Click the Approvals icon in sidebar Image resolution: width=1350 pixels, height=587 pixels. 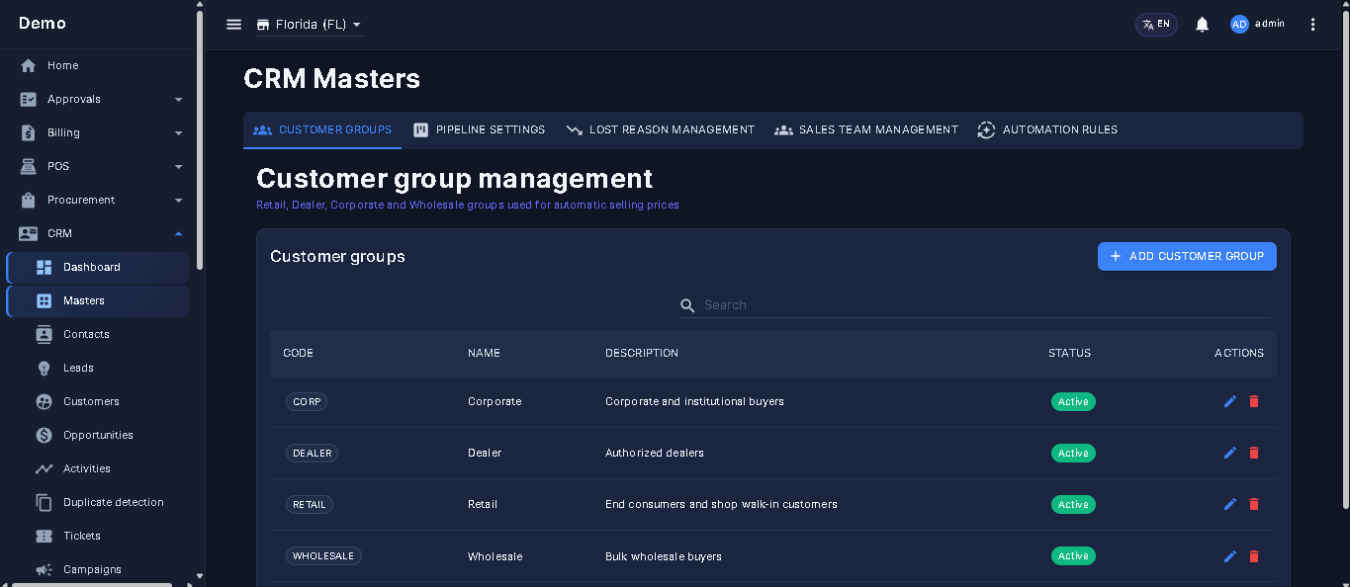(29, 99)
